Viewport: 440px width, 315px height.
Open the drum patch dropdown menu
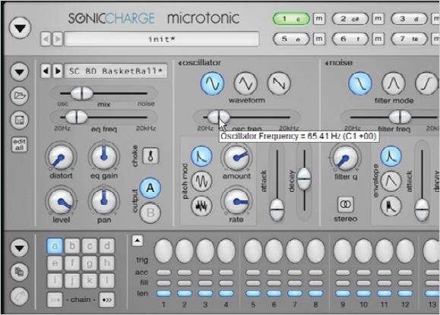19,72
